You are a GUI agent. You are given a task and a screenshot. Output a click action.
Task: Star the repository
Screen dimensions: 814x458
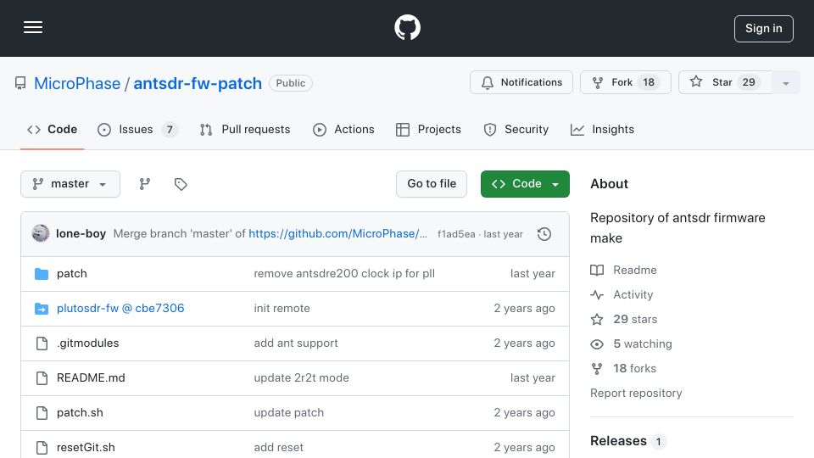point(725,82)
